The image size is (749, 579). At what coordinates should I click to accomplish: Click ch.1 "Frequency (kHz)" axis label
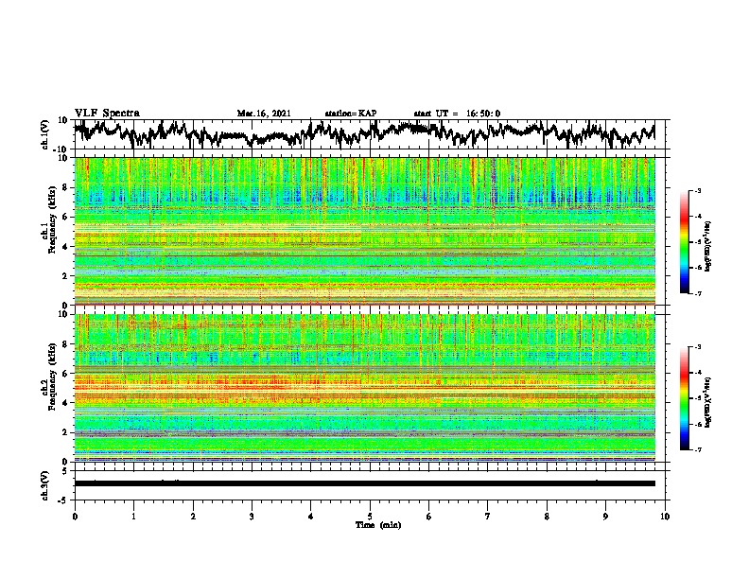coord(52,220)
